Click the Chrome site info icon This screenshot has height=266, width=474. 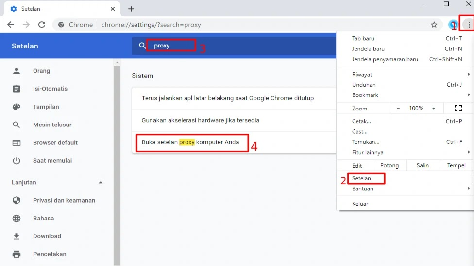click(x=61, y=25)
